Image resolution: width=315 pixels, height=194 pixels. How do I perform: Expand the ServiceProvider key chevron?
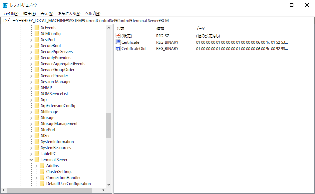(31, 76)
